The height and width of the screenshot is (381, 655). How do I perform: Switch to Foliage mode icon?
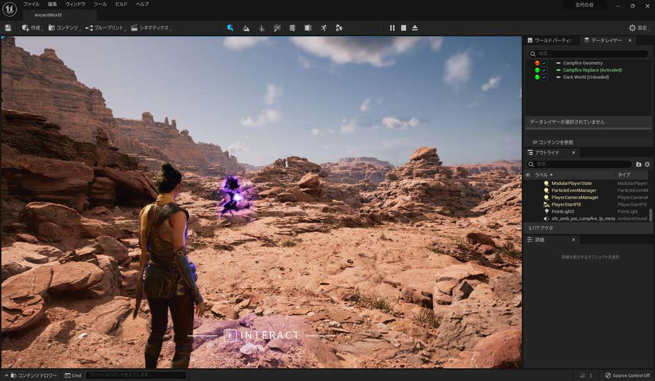click(262, 28)
